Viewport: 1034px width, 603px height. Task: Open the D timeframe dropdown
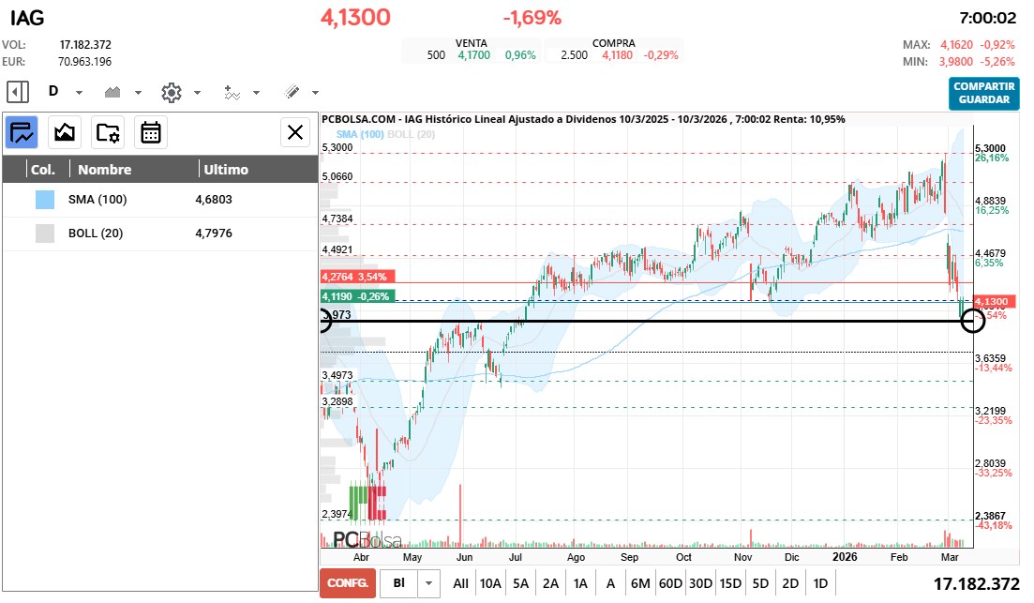pos(78,92)
